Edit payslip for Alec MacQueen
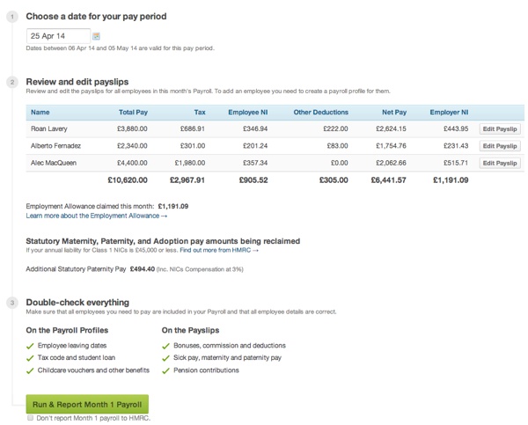Image resolution: width=528 pixels, height=425 pixels. tap(500, 163)
